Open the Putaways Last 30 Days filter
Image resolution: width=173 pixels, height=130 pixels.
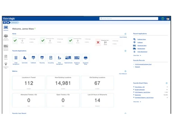(x=143, y=92)
